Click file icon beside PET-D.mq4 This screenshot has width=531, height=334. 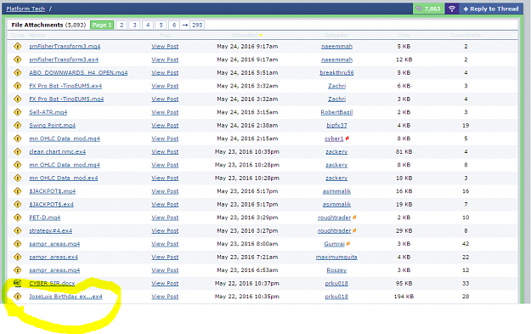click(18, 218)
